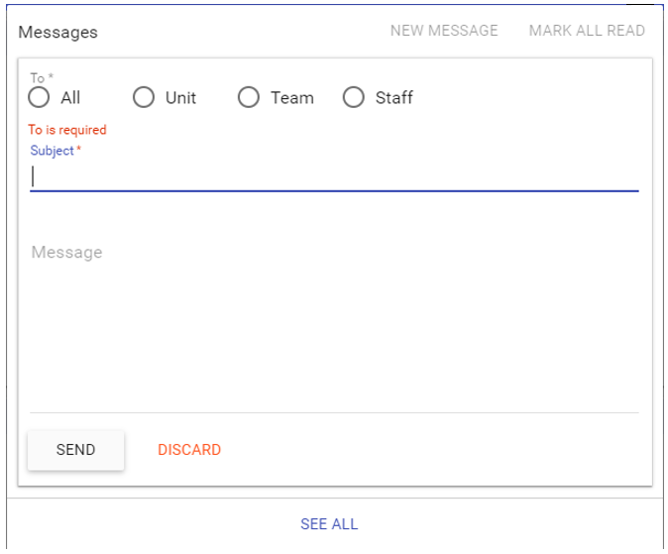Click the NEW MESSAGE button
668x554 pixels.
pos(443,31)
